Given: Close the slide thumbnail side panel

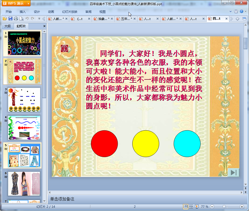Looking at the screenshot, I should pyautogui.click(x=44, y=26).
